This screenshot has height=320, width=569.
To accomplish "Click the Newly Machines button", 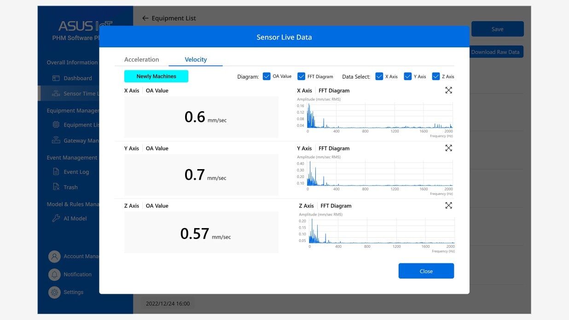I will [x=156, y=76].
